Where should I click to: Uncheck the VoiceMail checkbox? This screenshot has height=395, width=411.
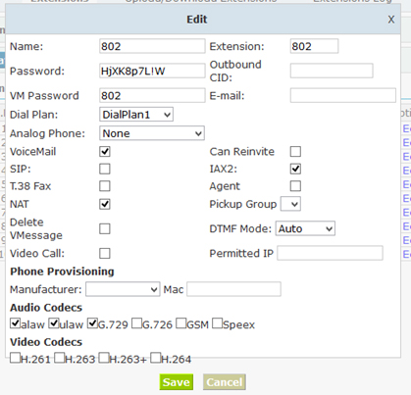click(x=105, y=152)
